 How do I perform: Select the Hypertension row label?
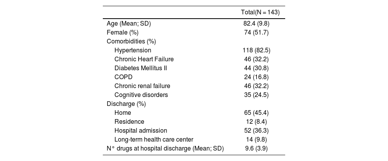click(133, 50)
